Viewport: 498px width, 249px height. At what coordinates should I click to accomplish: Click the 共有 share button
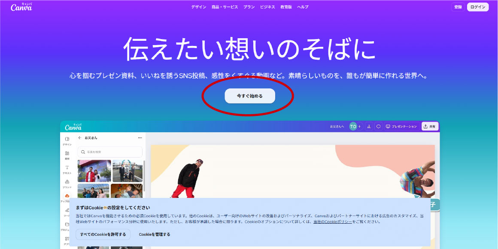point(430,126)
